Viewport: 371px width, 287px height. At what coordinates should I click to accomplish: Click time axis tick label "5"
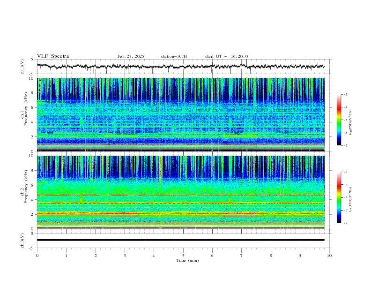point(183,256)
